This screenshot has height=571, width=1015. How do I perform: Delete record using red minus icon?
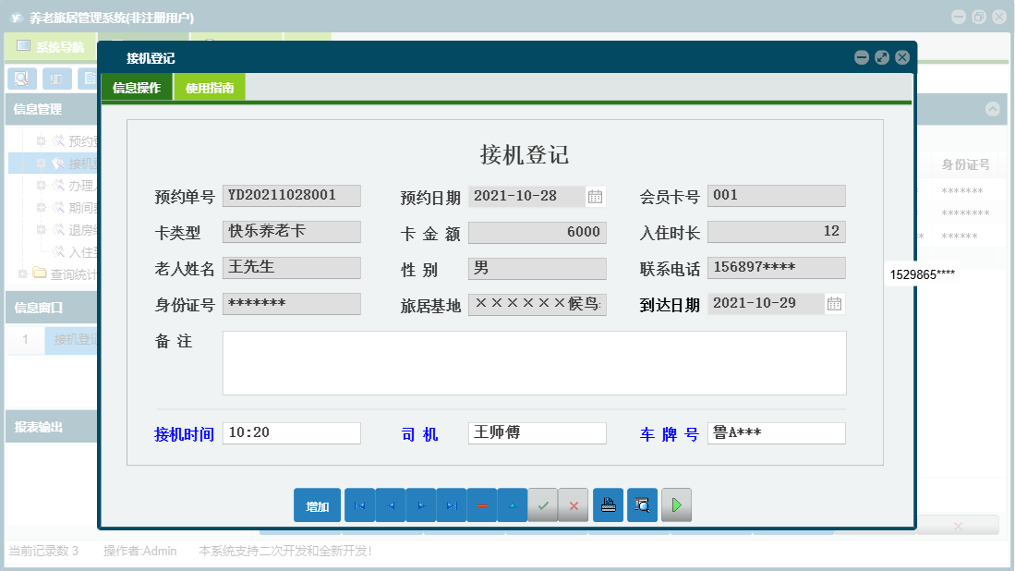[481, 505]
